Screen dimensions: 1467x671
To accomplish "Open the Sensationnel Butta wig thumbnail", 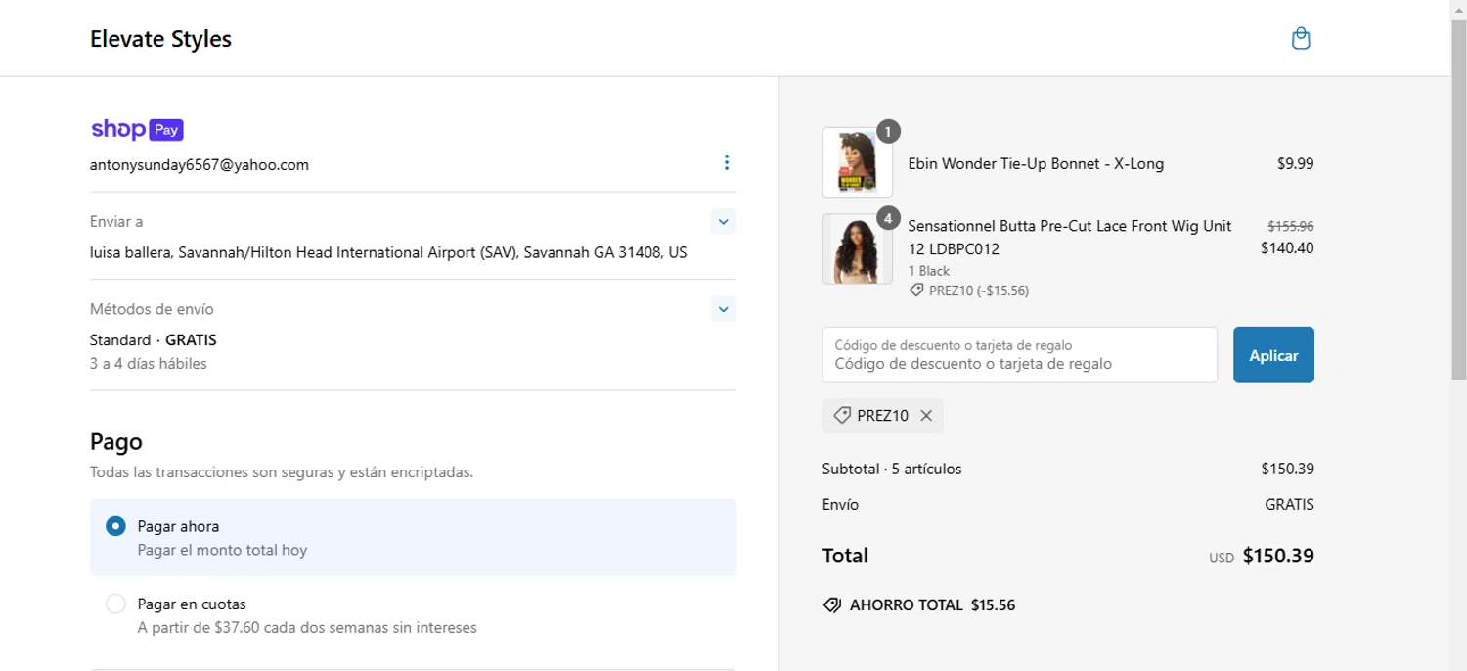I will tap(858, 248).
